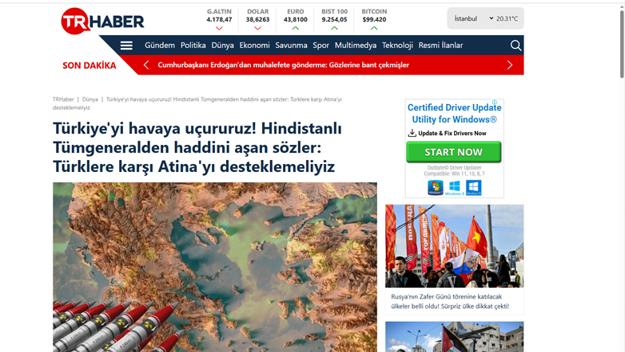Click the ad info icon
This screenshot has width=625, height=352.
pyautogui.click(x=495, y=103)
